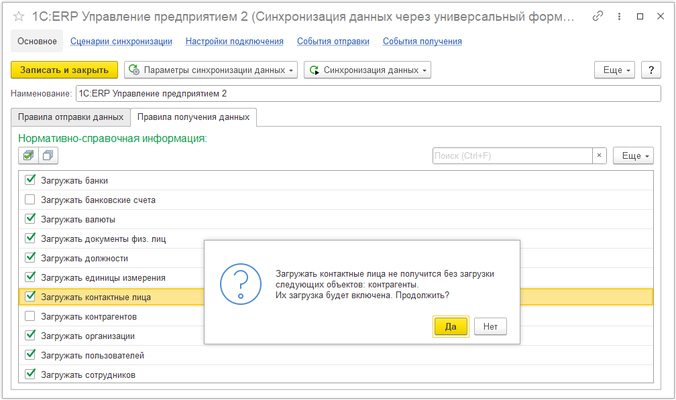Viewport: 676px width, 400px height.
Task: Toggle 'Загружать организации' checkbox
Action: [x=30, y=336]
